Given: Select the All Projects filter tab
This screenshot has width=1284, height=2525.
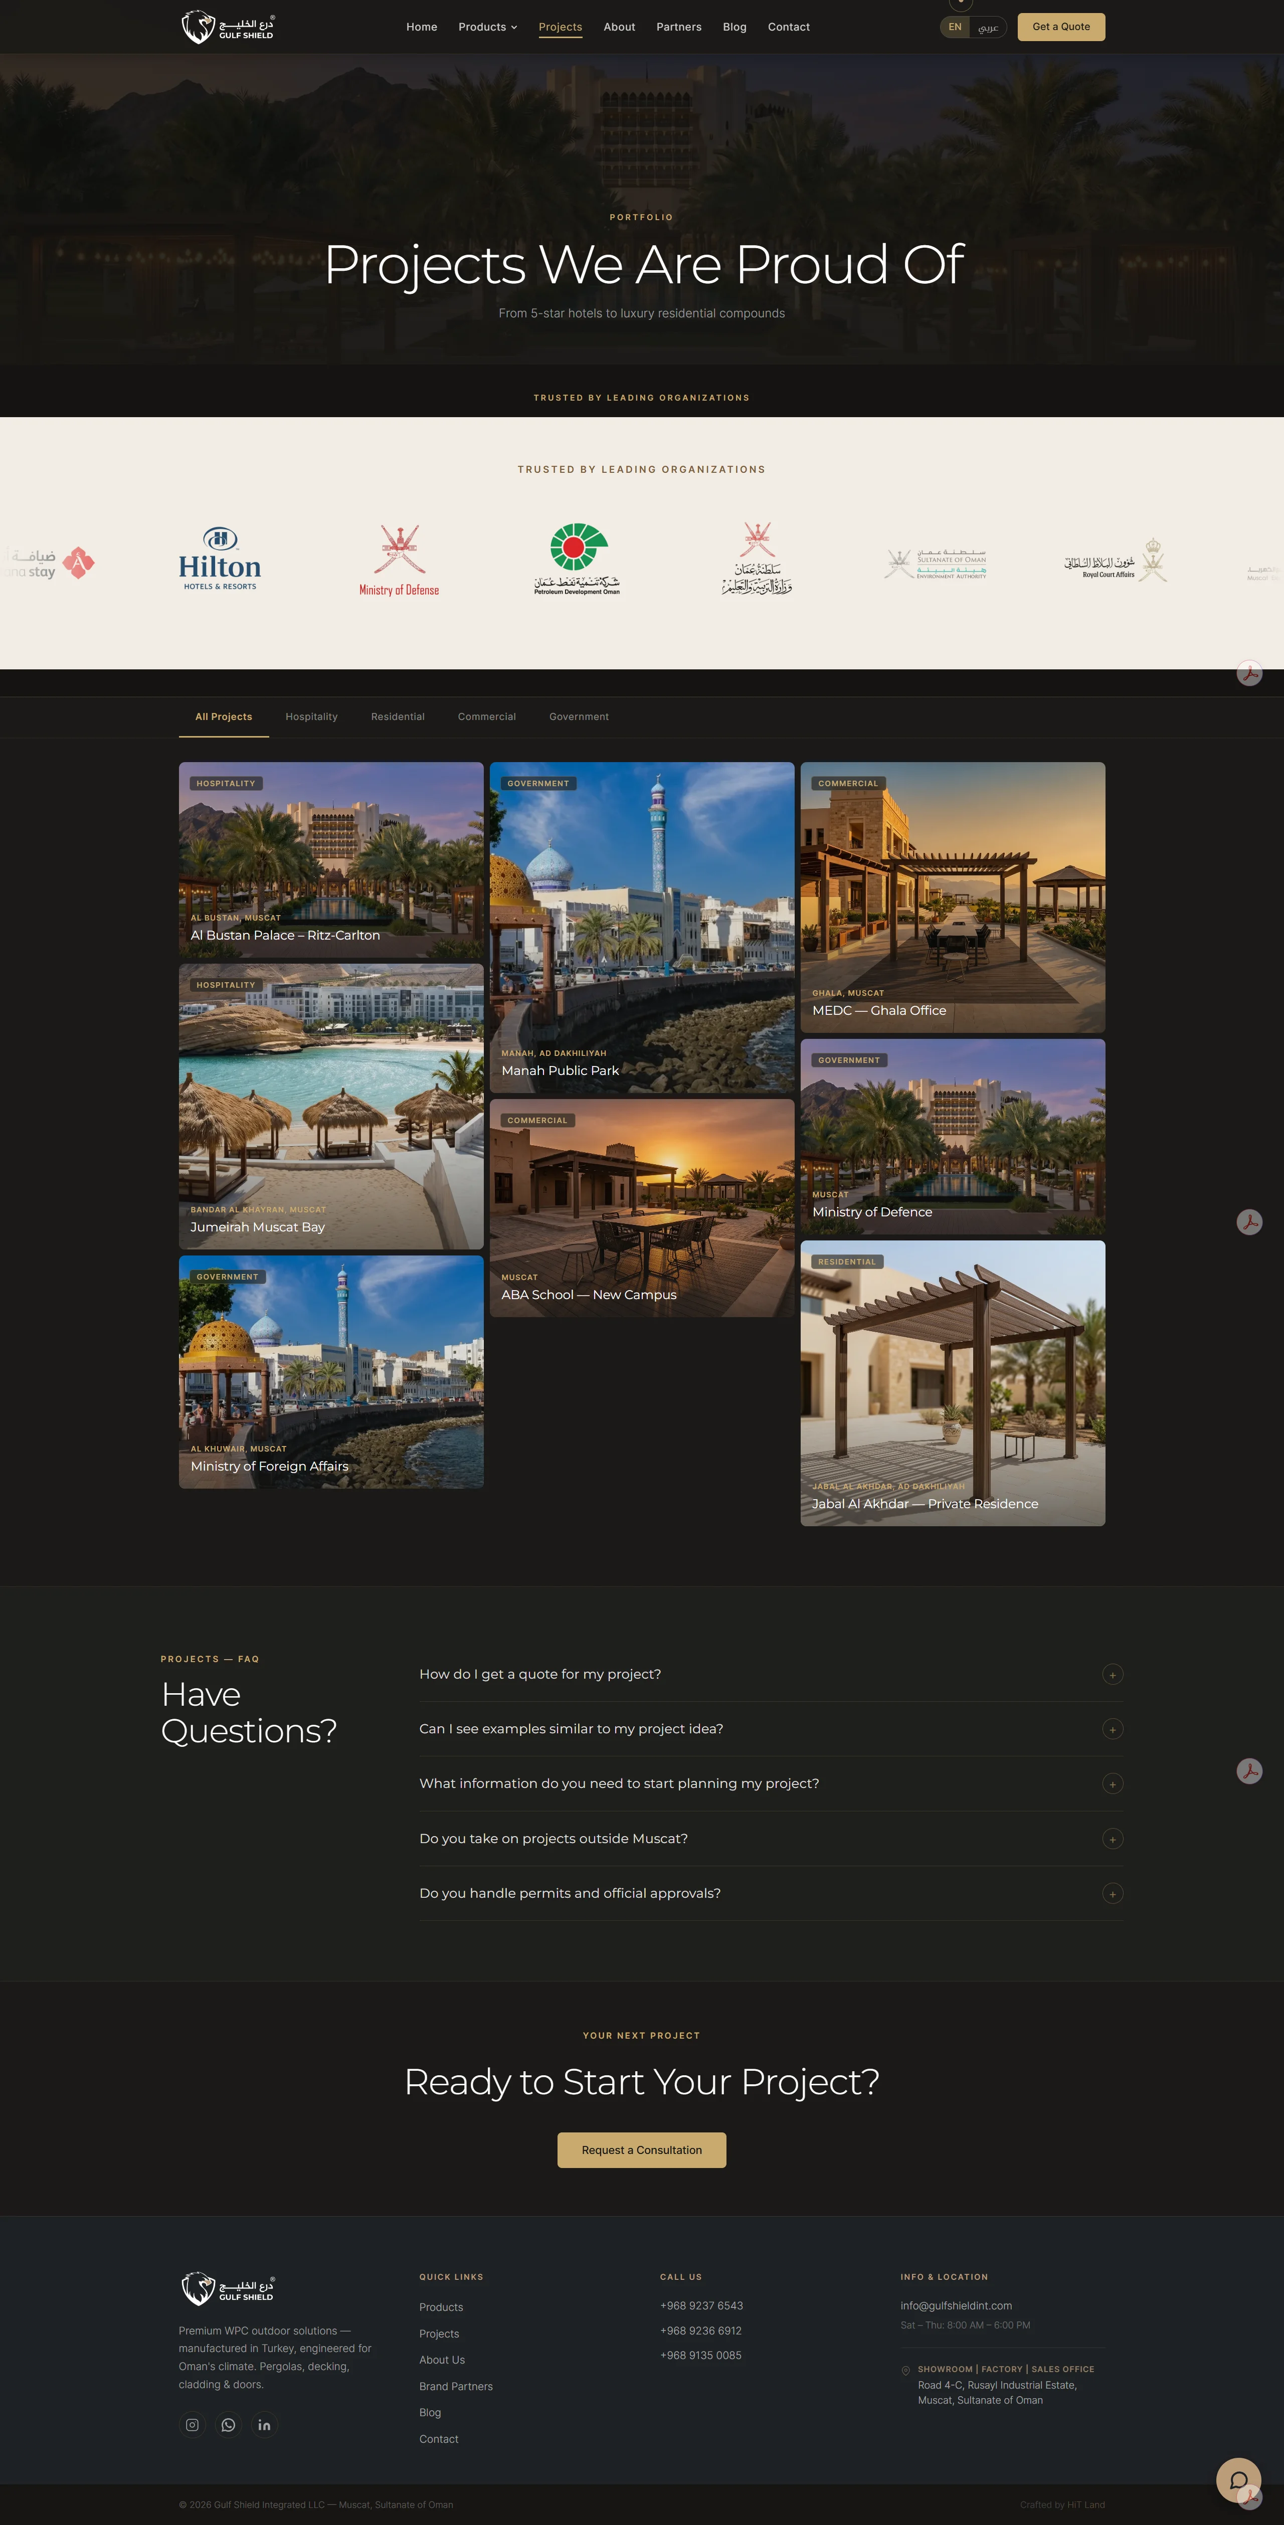Looking at the screenshot, I should pos(224,716).
